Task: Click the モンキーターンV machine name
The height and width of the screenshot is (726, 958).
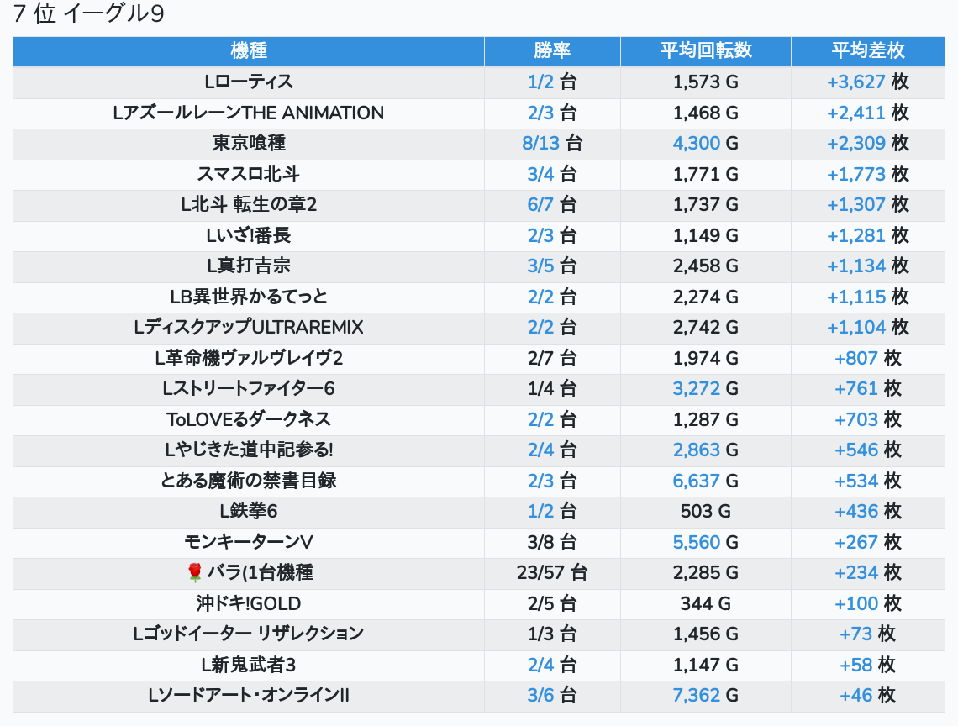Action: pyautogui.click(x=249, y=543)
